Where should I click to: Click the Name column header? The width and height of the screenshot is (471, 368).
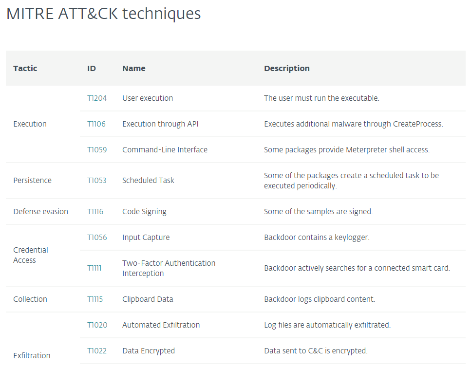(x=134, y=69)
